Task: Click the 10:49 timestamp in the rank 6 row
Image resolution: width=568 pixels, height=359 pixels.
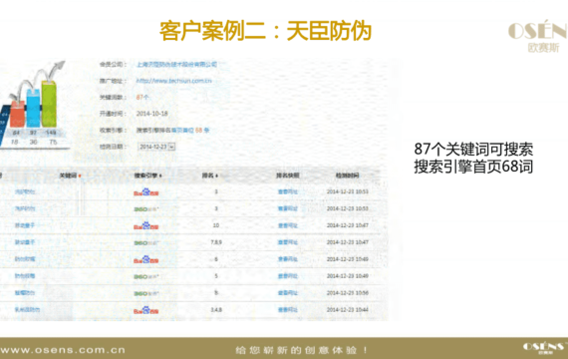Action: [x=348, y=259]
